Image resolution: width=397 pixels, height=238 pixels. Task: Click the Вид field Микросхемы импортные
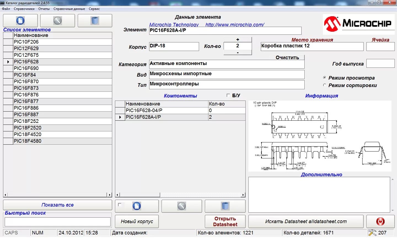click(227, 74)
